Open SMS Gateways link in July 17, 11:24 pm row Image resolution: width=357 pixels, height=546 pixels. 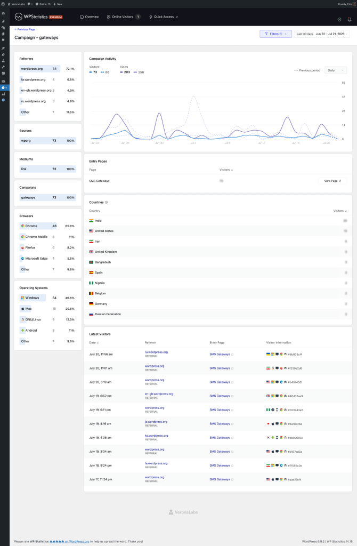(x=220, y=479)
